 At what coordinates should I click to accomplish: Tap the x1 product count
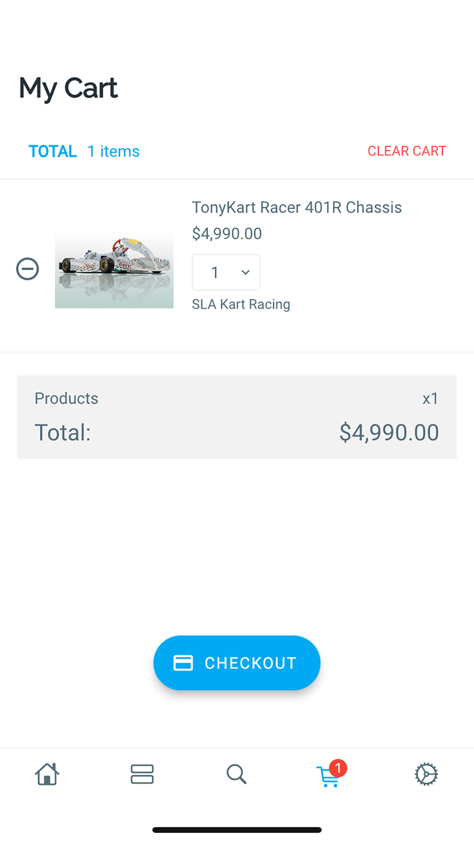pos(430,399)
